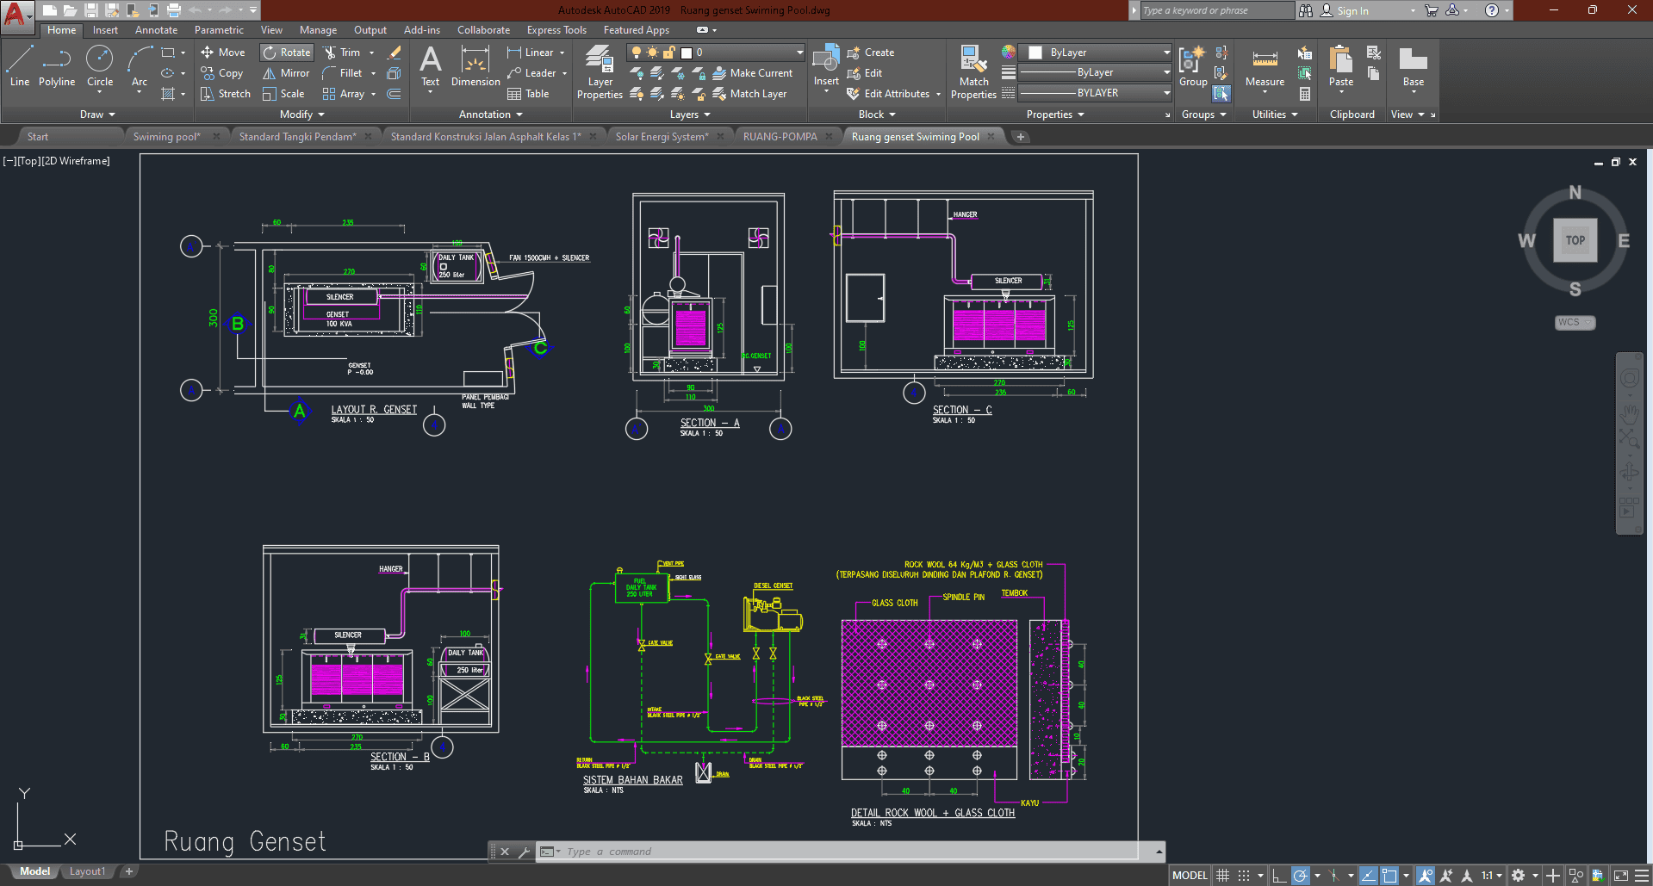Choose the Stretch tool

[226, 94]
